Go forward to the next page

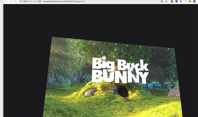pos(11,2)
